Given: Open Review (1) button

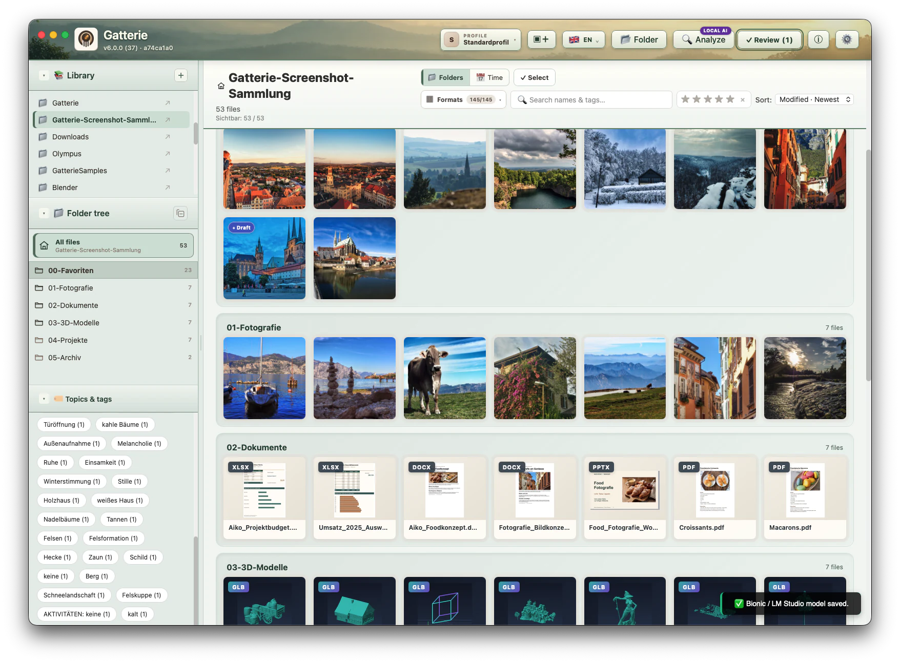Looking at the screenshot, I should tap(769, 39).
